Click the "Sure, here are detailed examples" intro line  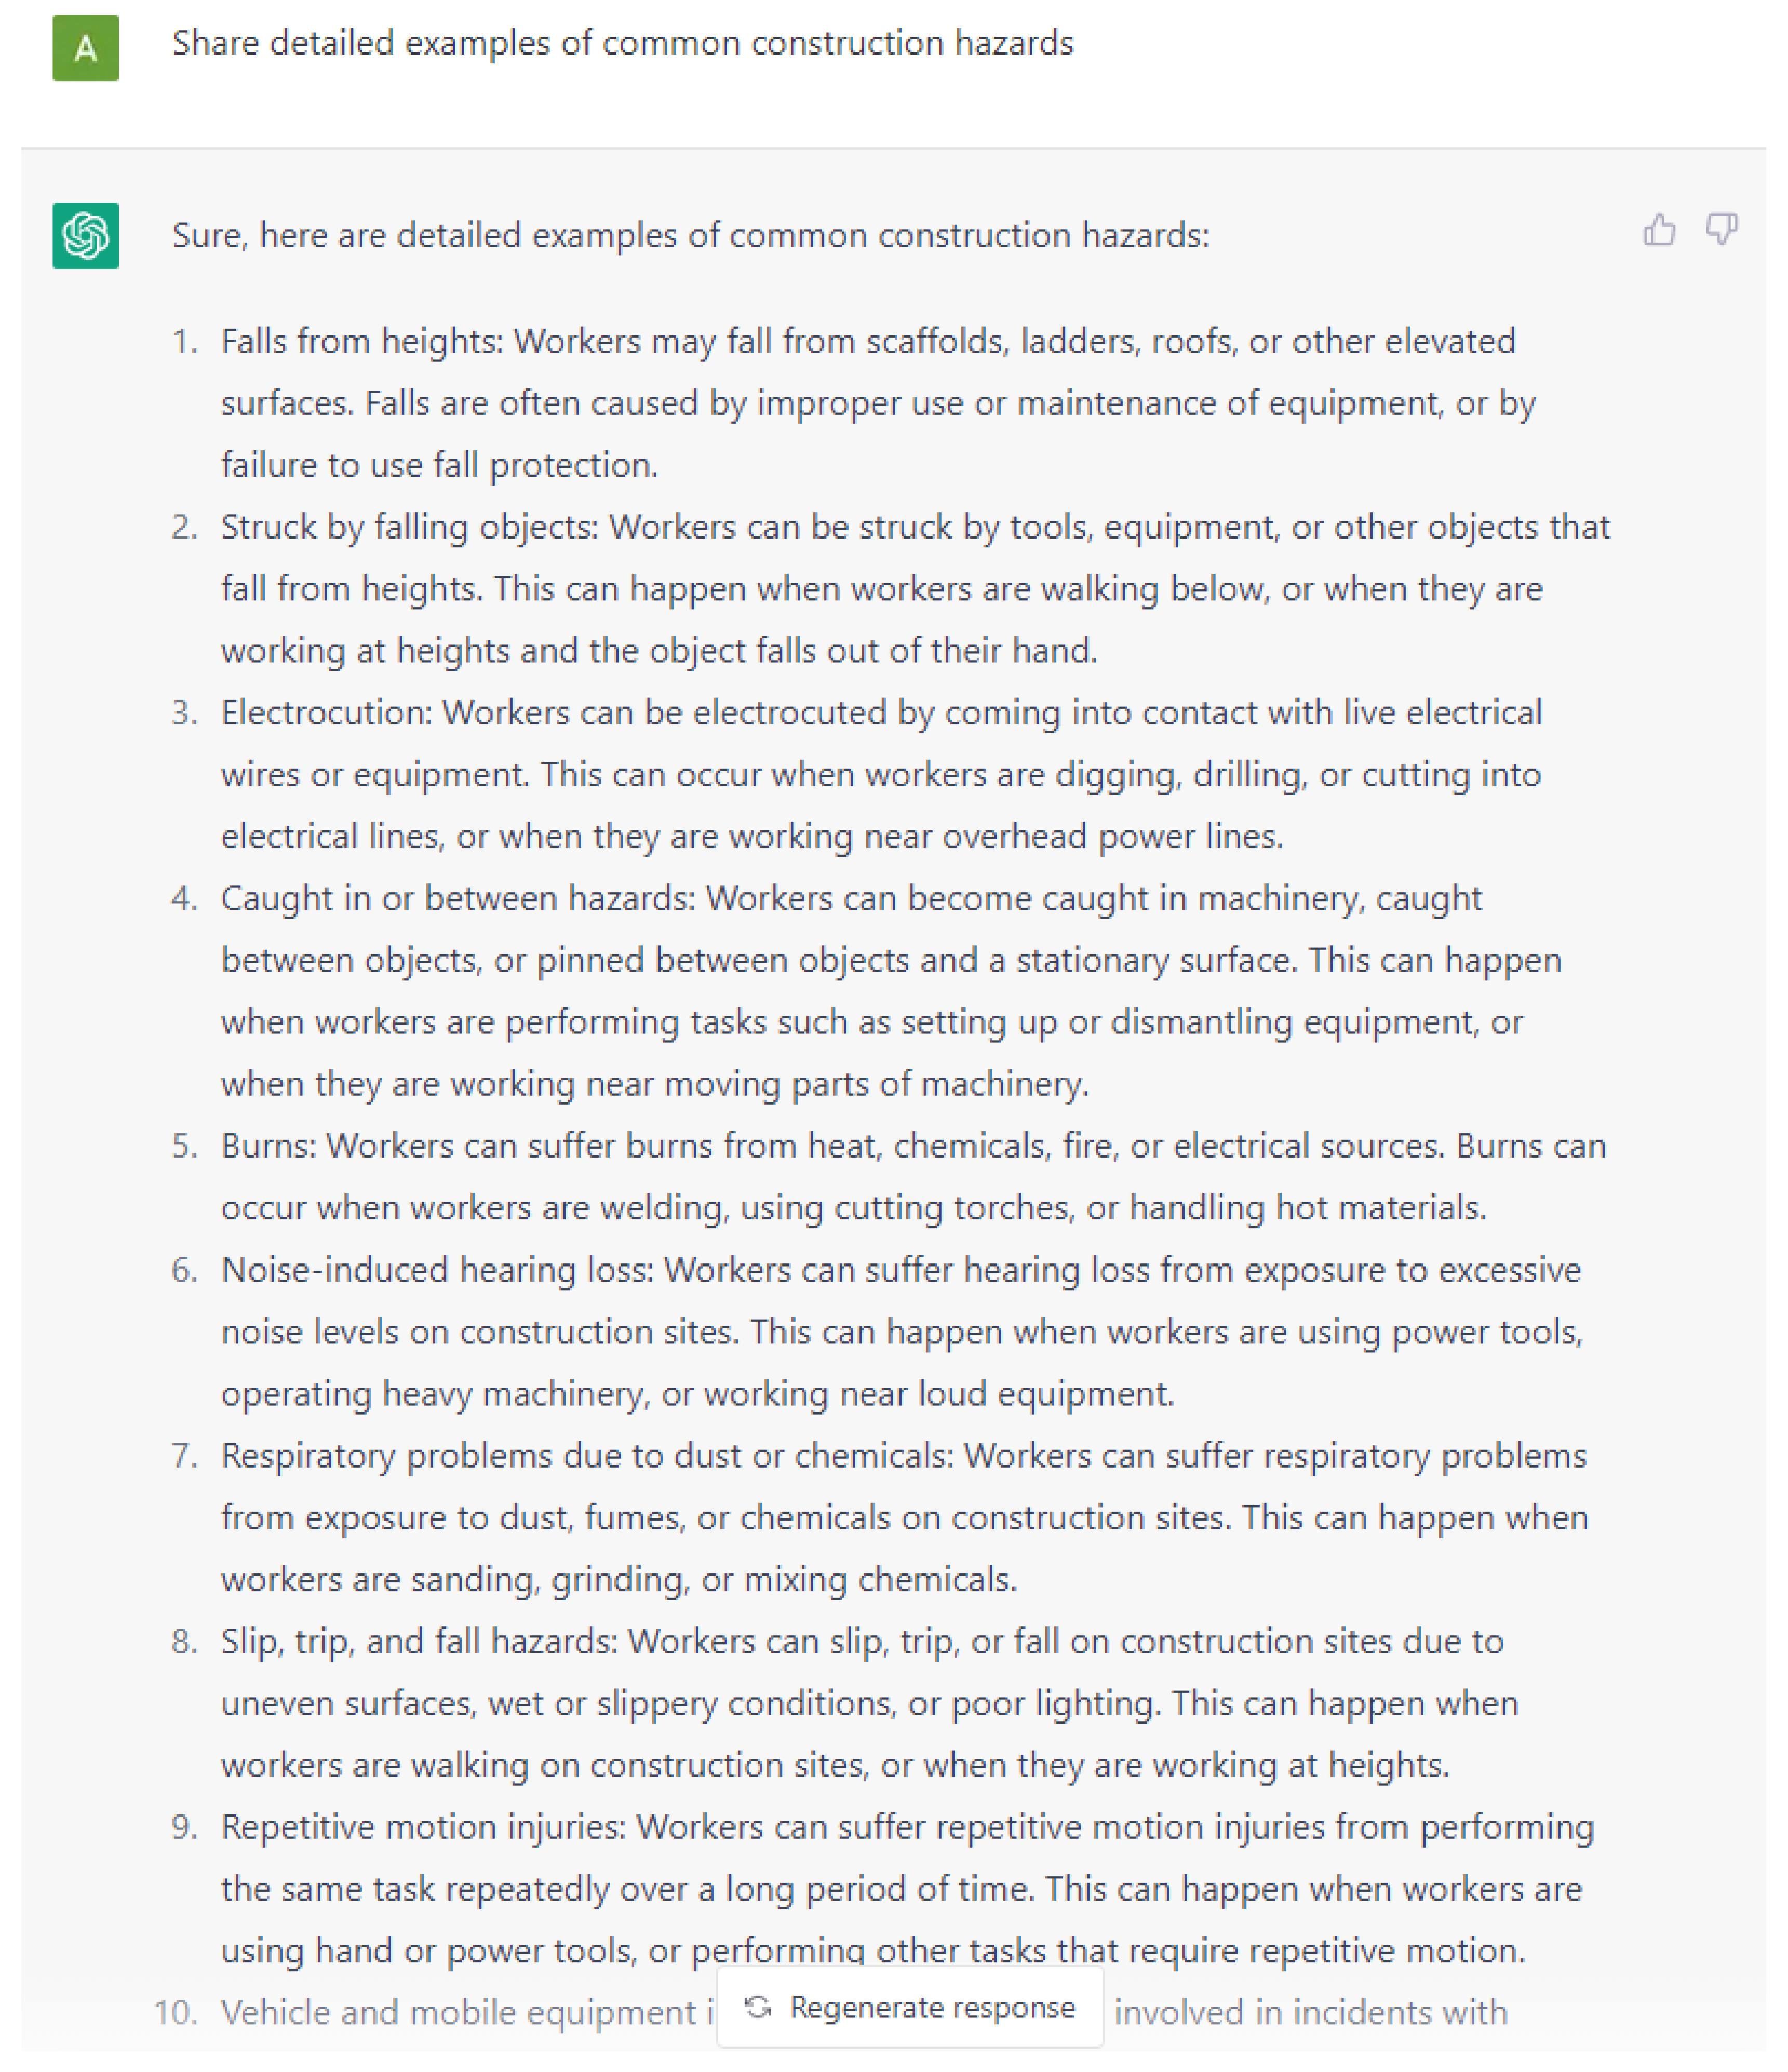click(690, 236)
